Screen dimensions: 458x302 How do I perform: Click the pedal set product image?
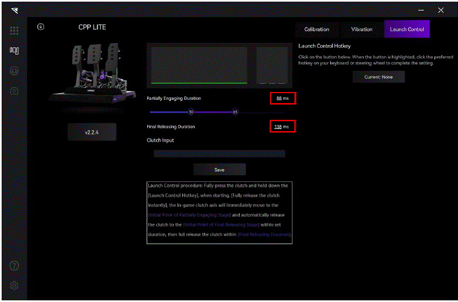(93, 74)
